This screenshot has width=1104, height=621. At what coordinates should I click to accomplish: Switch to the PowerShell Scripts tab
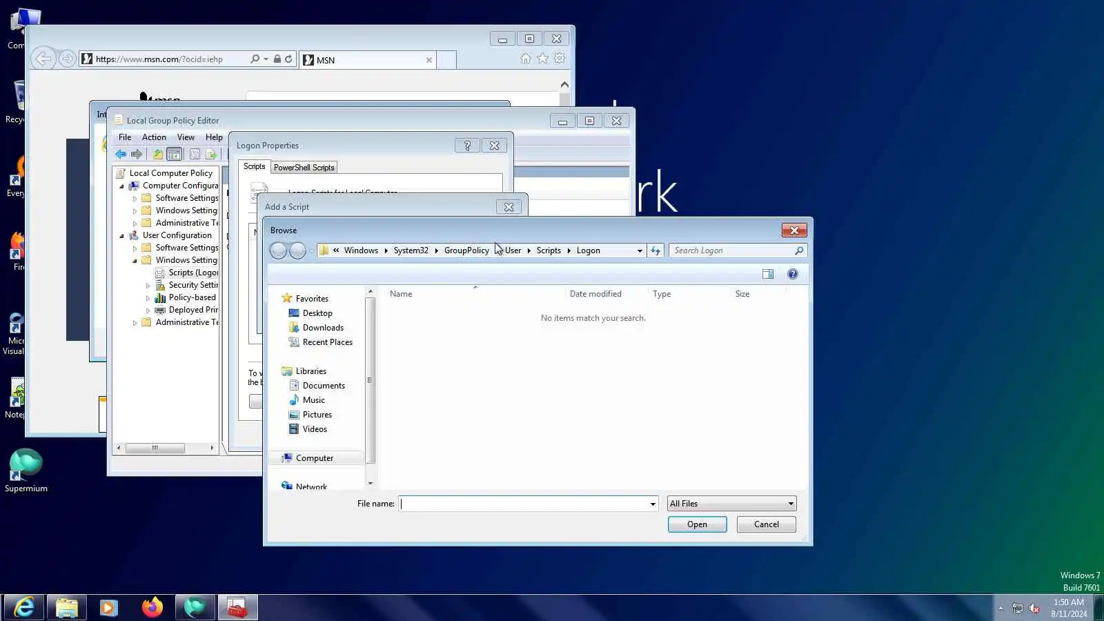click(x=304, y=168)
